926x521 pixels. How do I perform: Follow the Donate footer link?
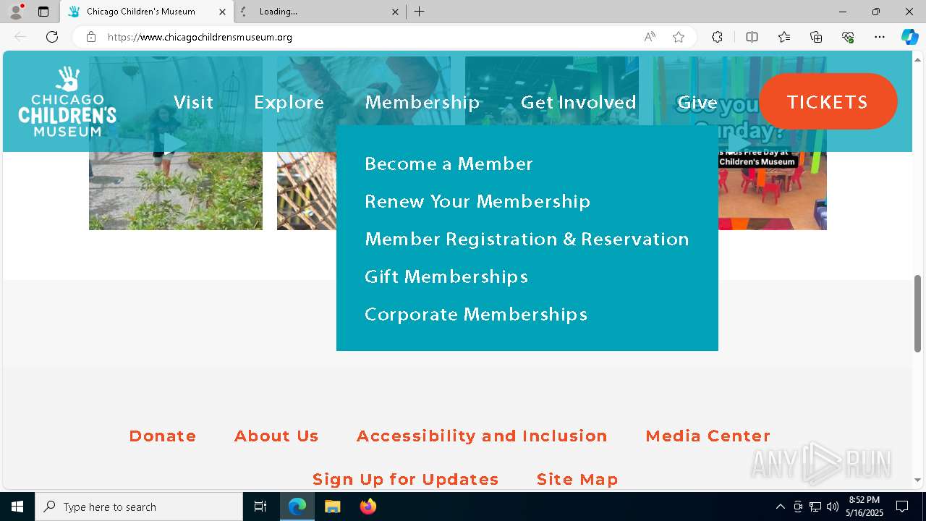coord(163,436)
